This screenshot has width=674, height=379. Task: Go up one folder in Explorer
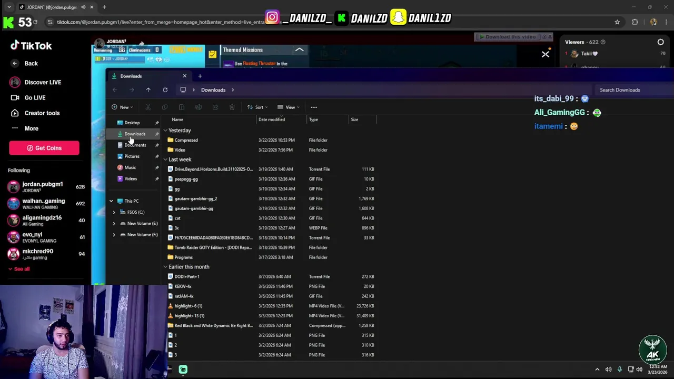148,90
